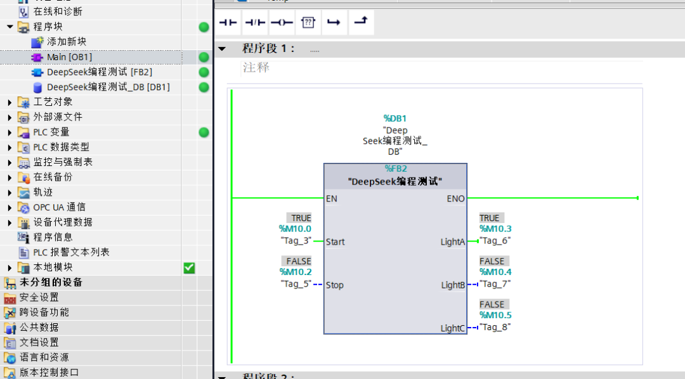Click the 添加新块 icon

tap(37, 42)
